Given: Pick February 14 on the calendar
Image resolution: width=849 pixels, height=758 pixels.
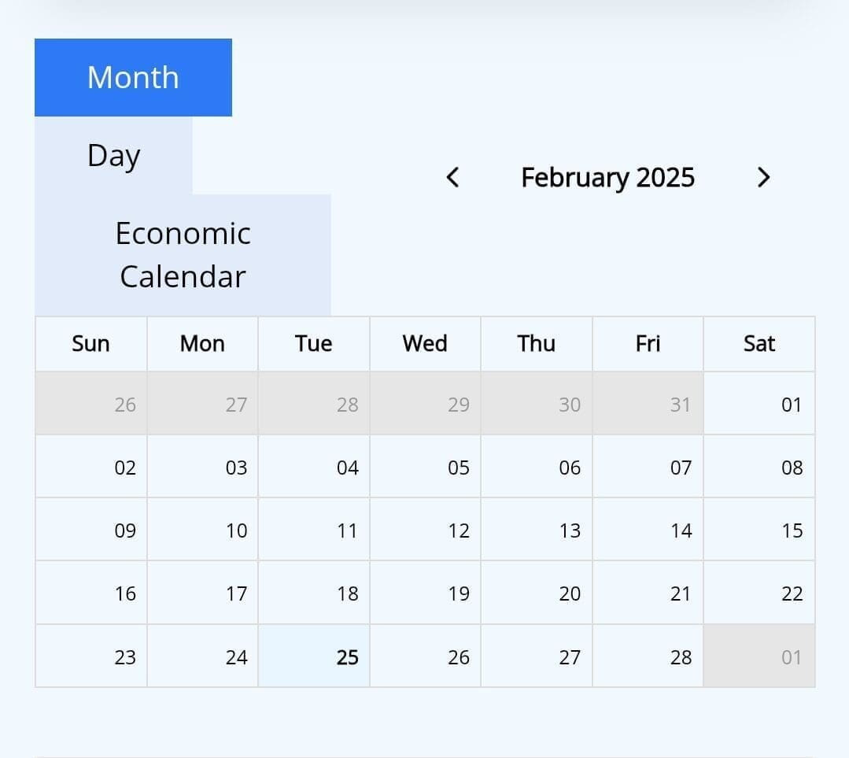Looking at the screenshot, I should pos(648,530).
